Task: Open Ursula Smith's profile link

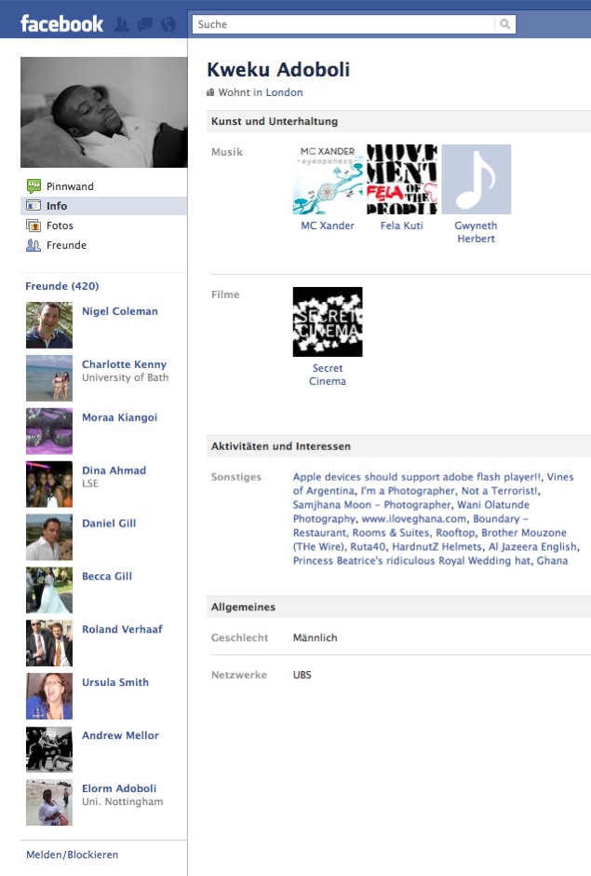Action: click(x=115, y=682)
